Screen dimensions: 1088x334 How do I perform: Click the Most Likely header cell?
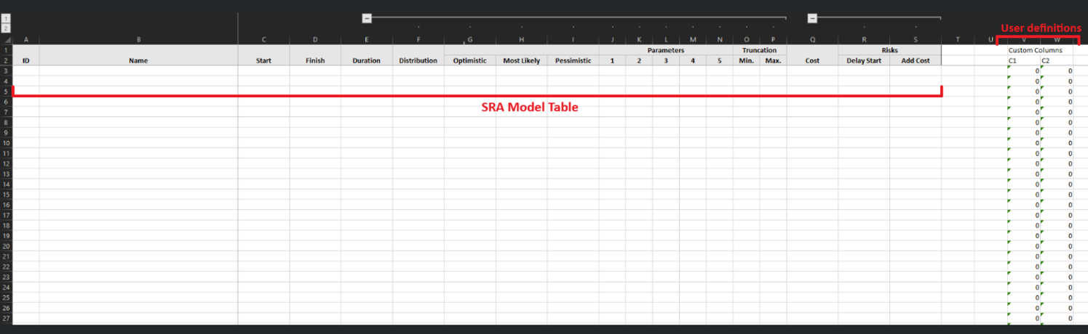point(522,60)
